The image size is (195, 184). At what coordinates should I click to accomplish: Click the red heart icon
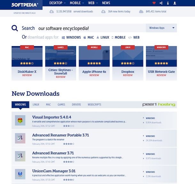pyautogui.click(x=154, y=3)
